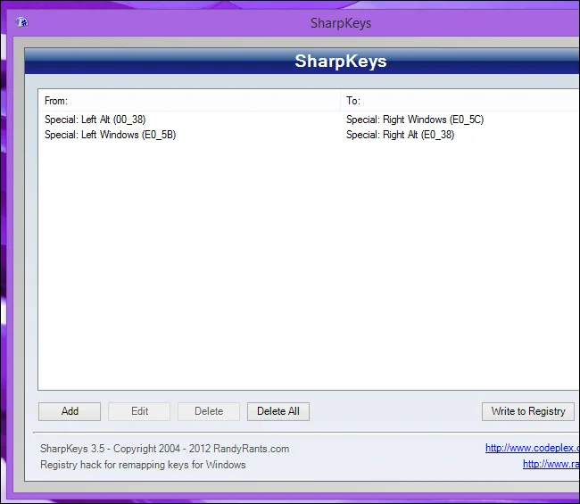Click Write to Registry button
This screenshot has height=504, width=580.
click(x=528, y=411)
